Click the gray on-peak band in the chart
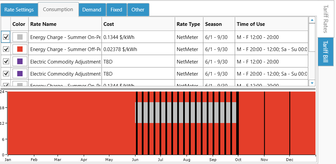This screenshot has height=164, width=336. coord(186,113)
